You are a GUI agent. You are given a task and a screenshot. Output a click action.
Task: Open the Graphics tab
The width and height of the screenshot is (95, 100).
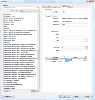pyautogui.click(x=45, y=7)
